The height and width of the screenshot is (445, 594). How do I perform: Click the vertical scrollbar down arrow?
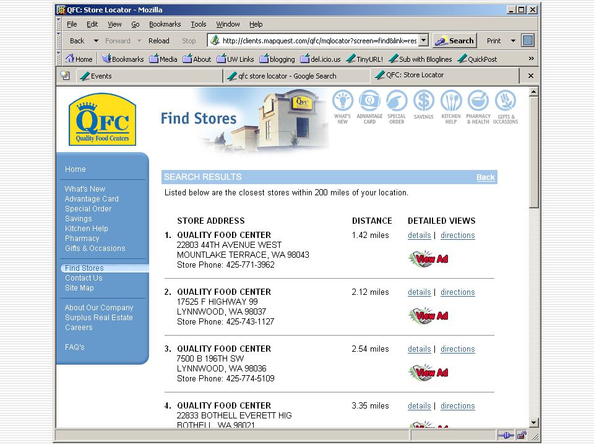[533, 423]
